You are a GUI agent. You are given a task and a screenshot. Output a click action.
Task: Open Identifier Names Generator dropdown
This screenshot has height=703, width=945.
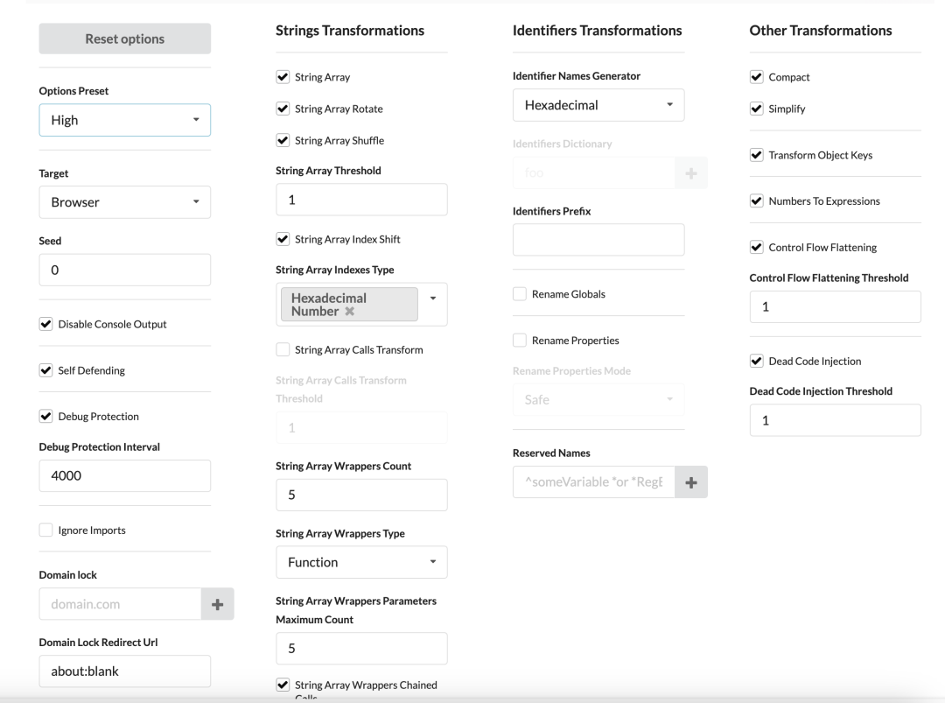click(x=598, y=105)
